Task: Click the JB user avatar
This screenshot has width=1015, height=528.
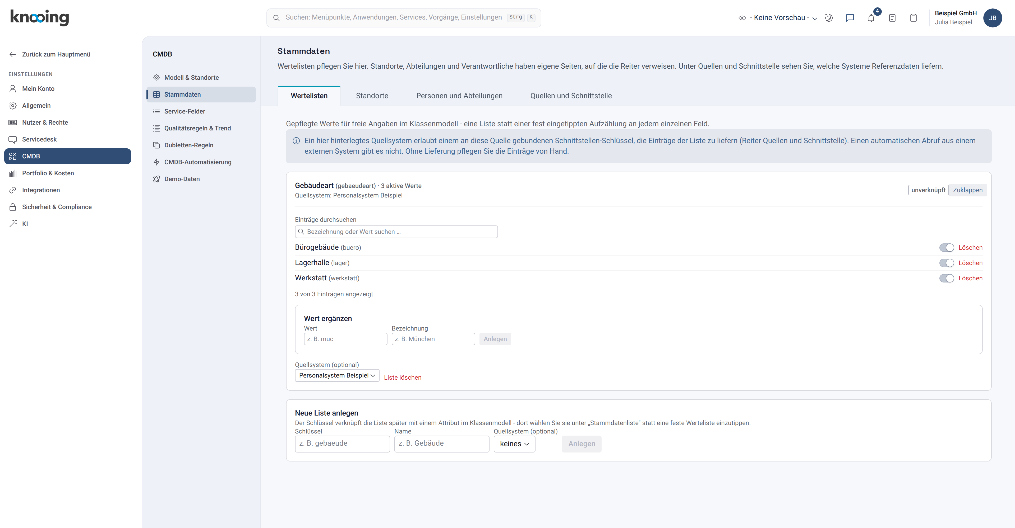Action: point(993,18)
